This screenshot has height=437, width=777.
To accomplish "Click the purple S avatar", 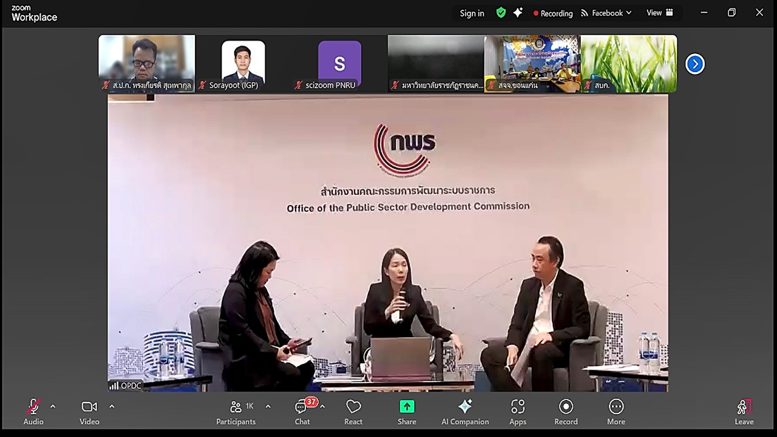I will click(x=339, y=63).
